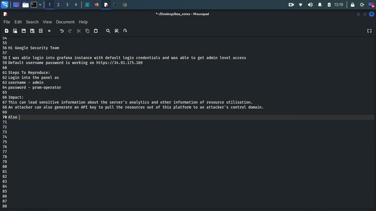
Task: Close the Mousepad window
Action: pyautogui.click(x=372, y=14)
